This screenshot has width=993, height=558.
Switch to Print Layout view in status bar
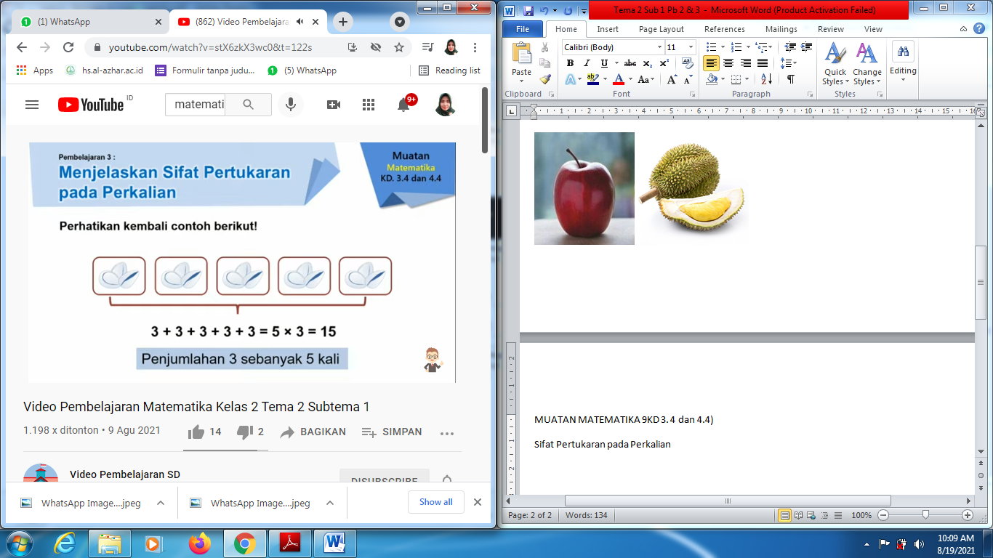[784, 515]
